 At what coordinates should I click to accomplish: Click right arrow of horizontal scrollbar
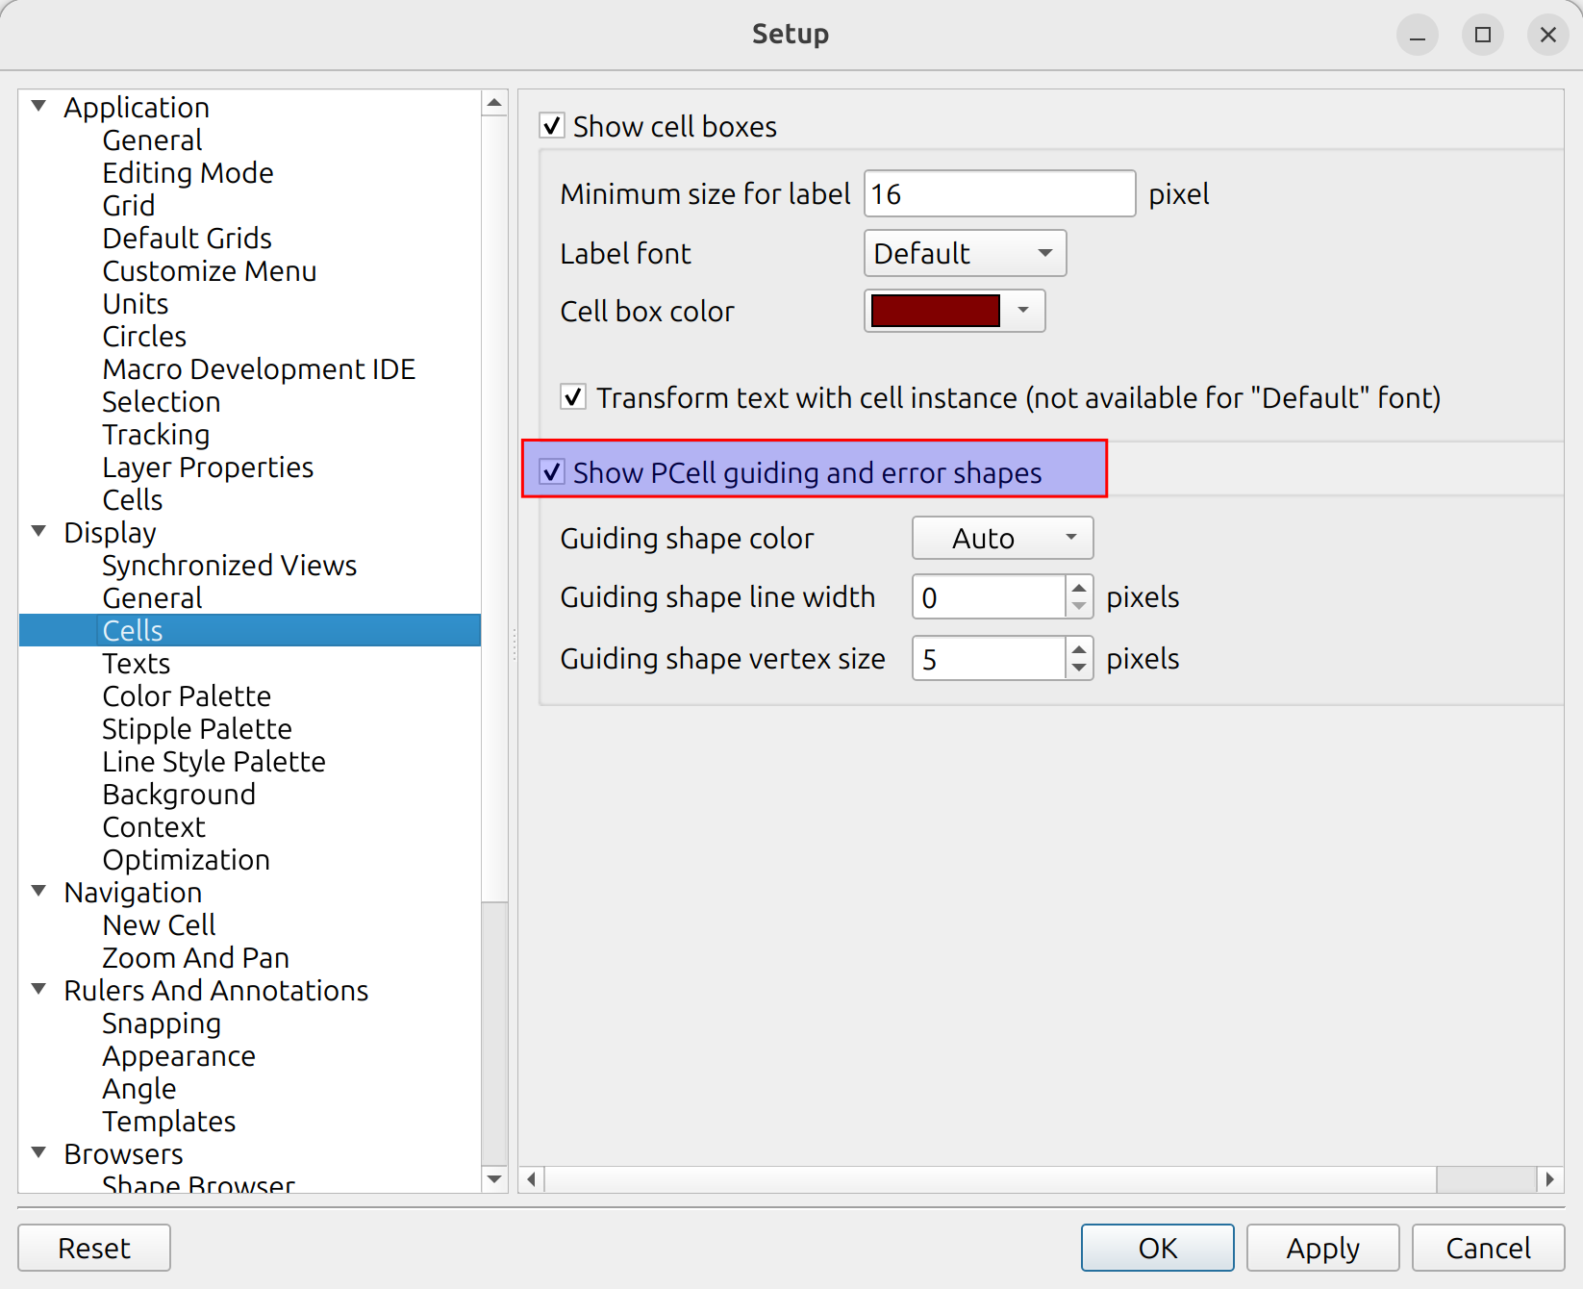coord(1549,1179)
